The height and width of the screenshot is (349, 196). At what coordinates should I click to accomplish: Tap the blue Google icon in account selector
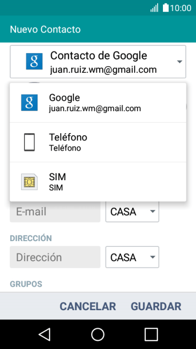[34, 61]
